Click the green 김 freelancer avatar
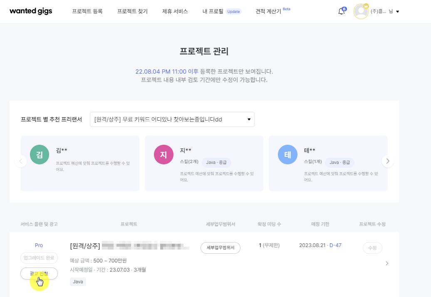 click(40, 155)
